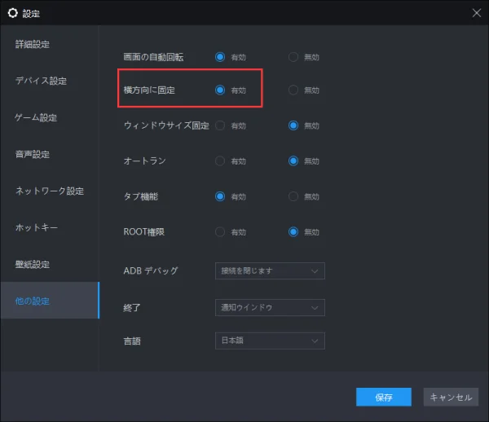Enable ウィンドウサイズ固定 with 有効 radio

click(x=220, y=125)
